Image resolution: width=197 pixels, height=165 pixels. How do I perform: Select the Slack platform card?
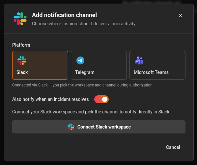(40, 65)
